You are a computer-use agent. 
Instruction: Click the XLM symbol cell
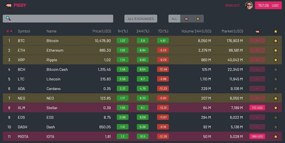point(21,108)
